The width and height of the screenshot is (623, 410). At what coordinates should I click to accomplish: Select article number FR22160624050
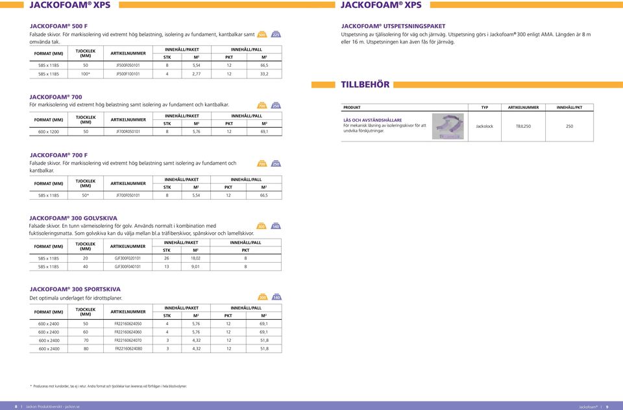128,324
